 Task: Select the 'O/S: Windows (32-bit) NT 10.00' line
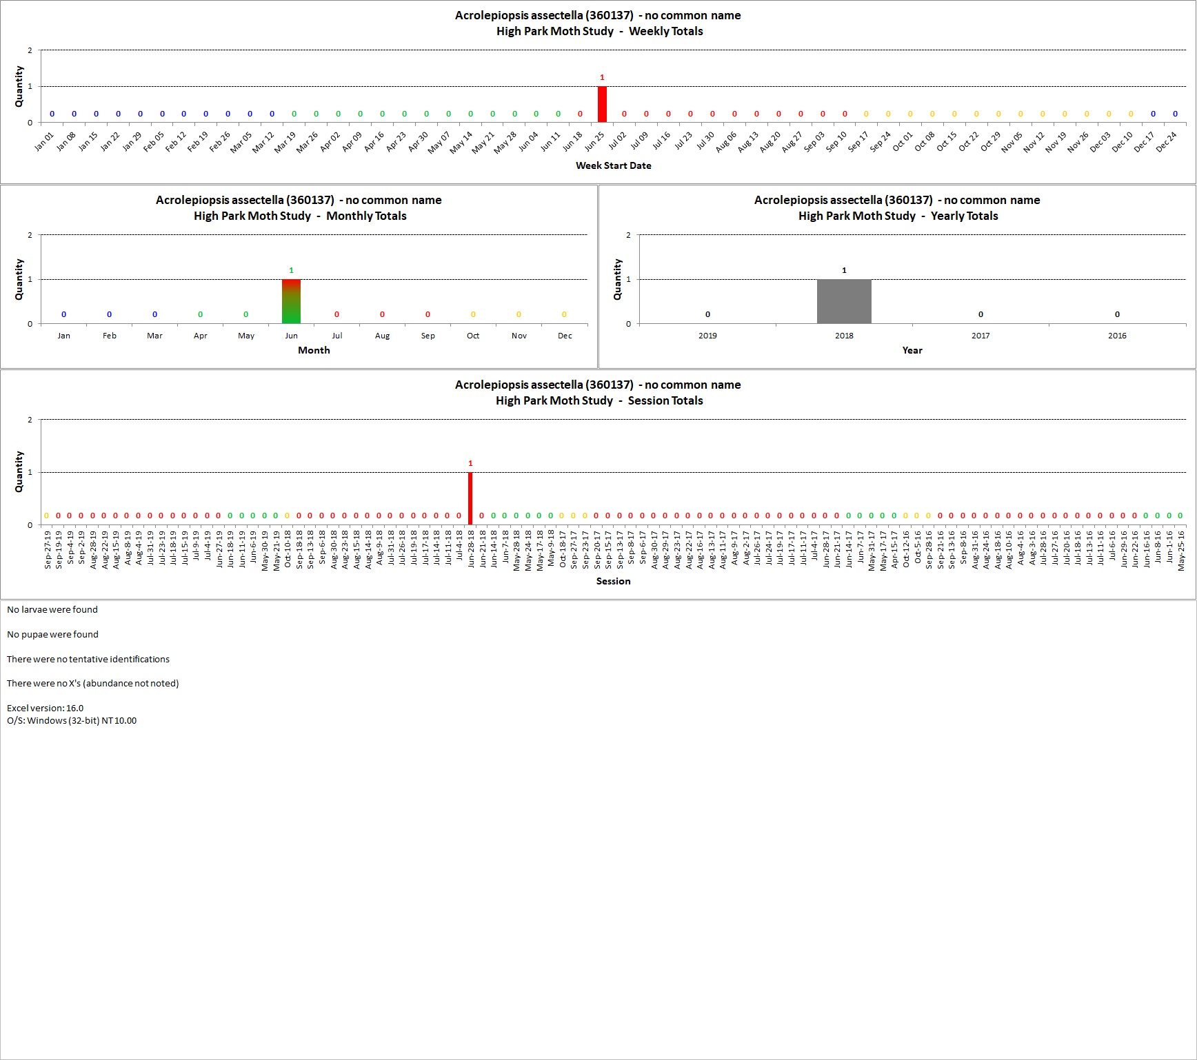[x=72, y=720]
